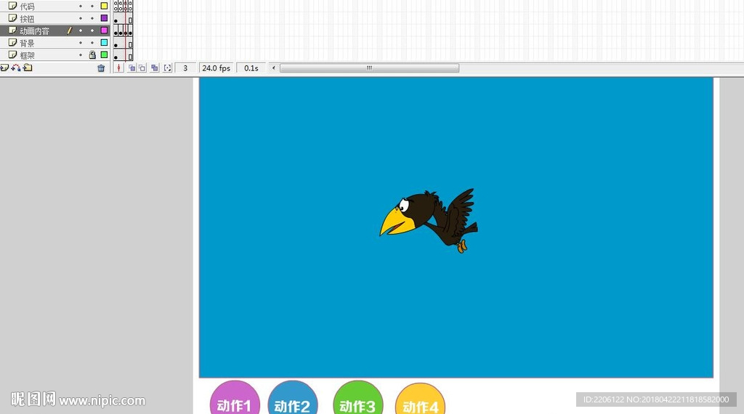
Task: Click the 动画内容 layer page icon
Action: pyautogui.click(x=13, y=31)
